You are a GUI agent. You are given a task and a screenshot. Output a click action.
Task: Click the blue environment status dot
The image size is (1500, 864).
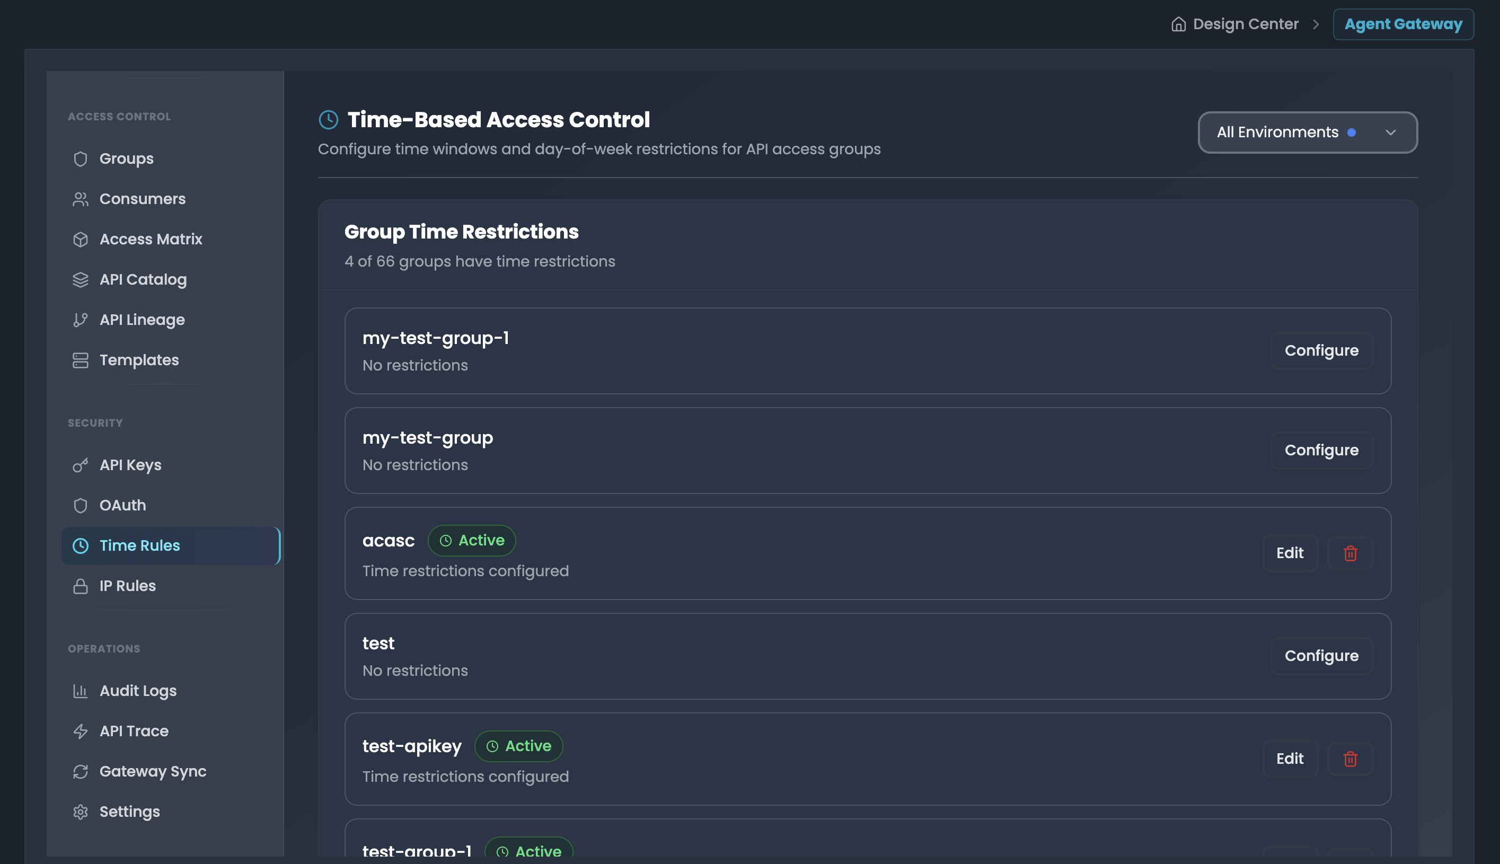point(1351,133)
